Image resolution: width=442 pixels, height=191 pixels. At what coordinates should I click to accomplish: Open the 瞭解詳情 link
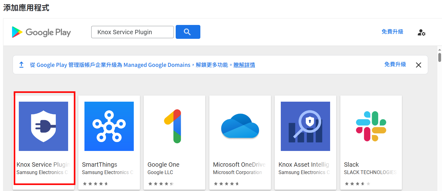(x=244, y=65)
